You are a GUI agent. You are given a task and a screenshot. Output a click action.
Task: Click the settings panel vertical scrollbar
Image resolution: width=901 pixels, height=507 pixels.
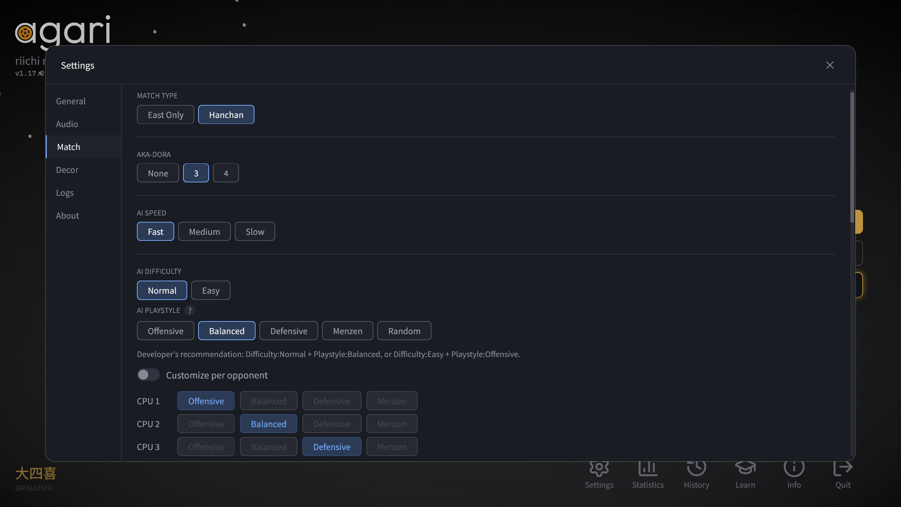852,157
